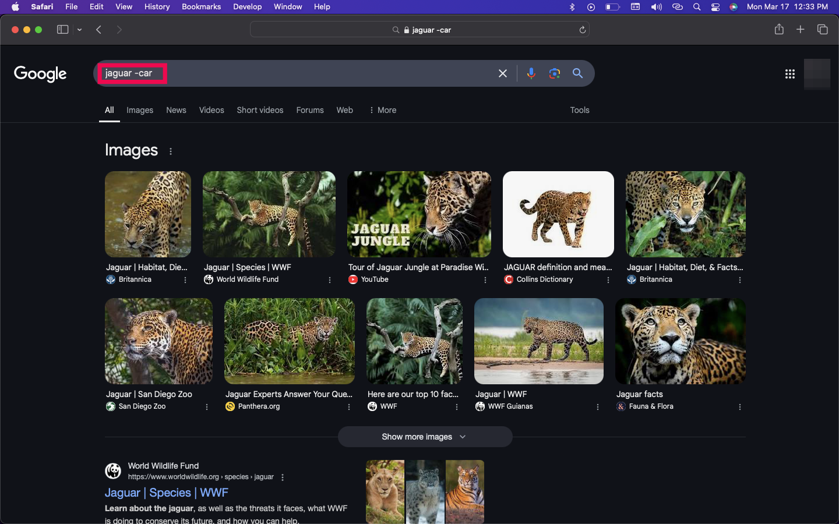The image size is (839, 524).
Task: Toggle the Safari sidebar
Action: [x=62, y=30]
